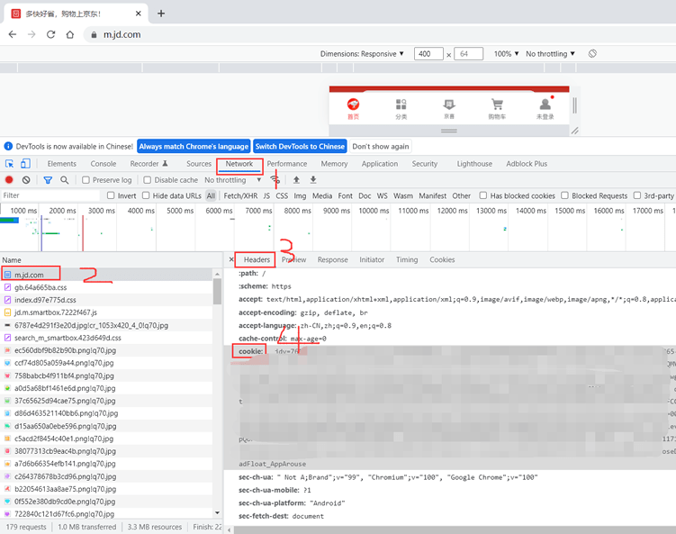Filter requests by Fetch/XHR
Image resolution: width=676 pixels, height=534 pixels.
pos(240,195)
